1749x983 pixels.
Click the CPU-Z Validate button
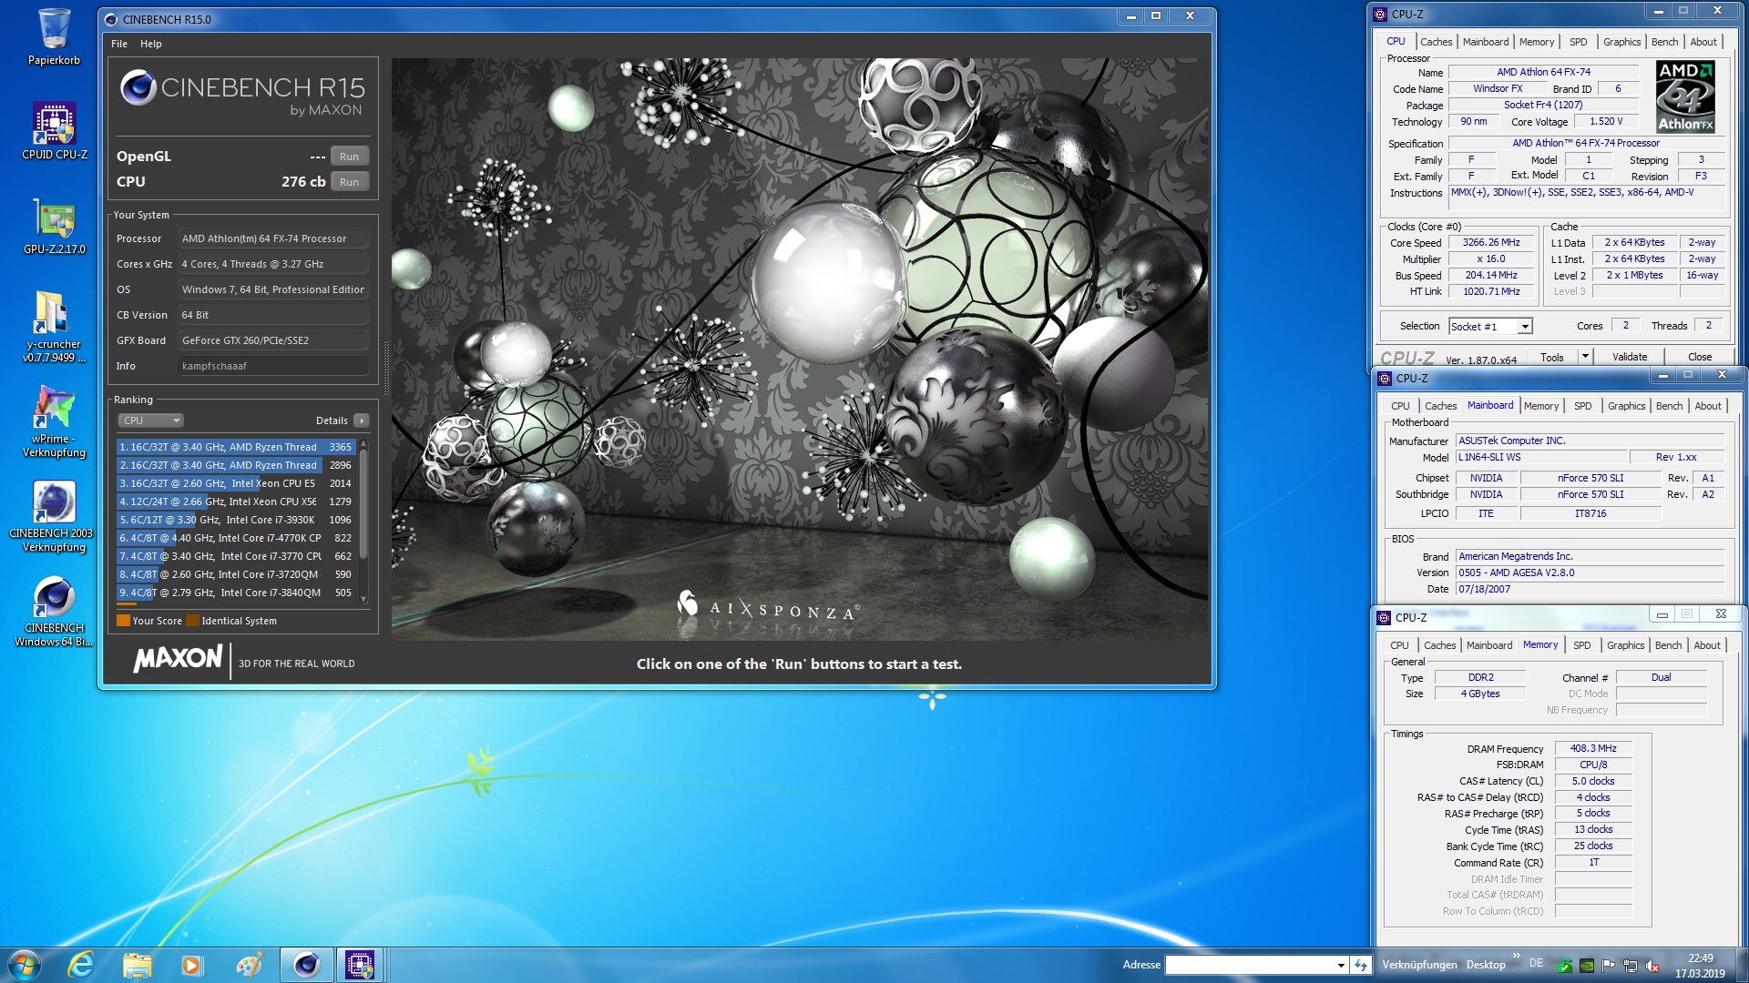click(x=1630, y=357)
